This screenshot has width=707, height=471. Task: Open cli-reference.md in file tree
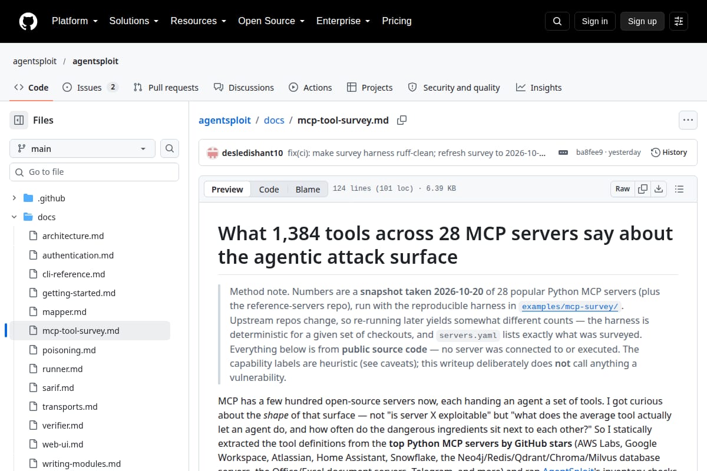[74, 274]
